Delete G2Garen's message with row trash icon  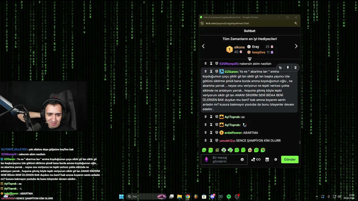click(x=206, y=71)
